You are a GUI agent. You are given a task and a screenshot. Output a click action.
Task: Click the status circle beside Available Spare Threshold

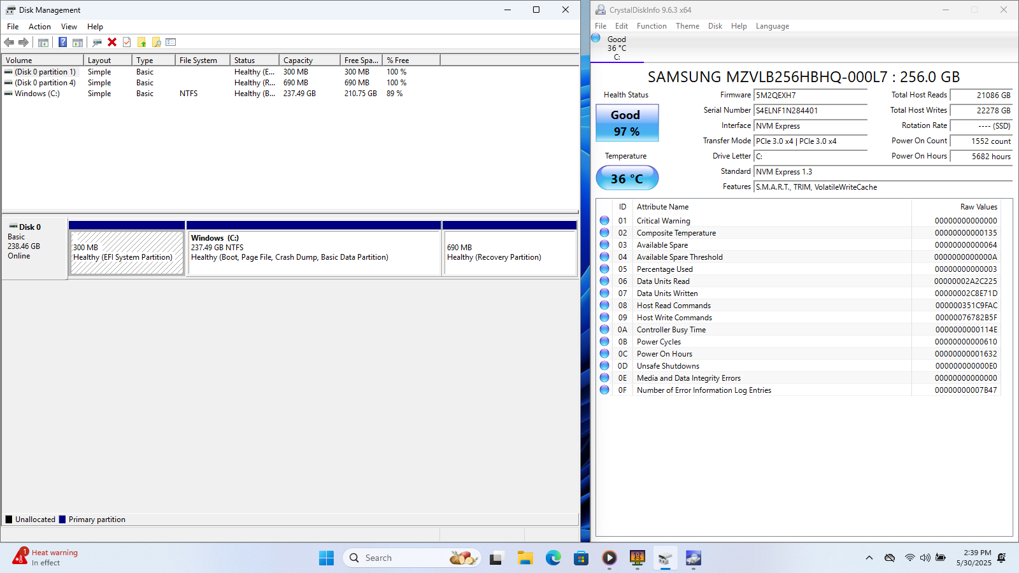604,257
